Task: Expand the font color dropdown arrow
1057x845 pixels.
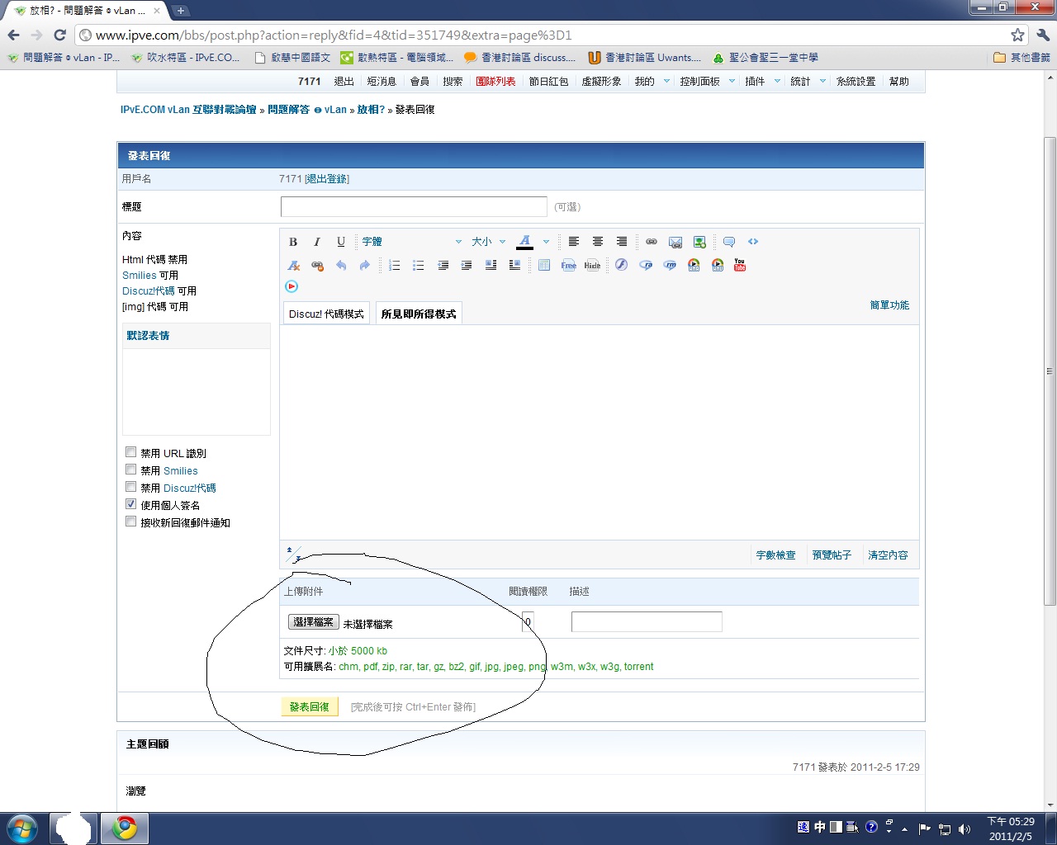Action: pyautogui.click(x=546, y=242)
